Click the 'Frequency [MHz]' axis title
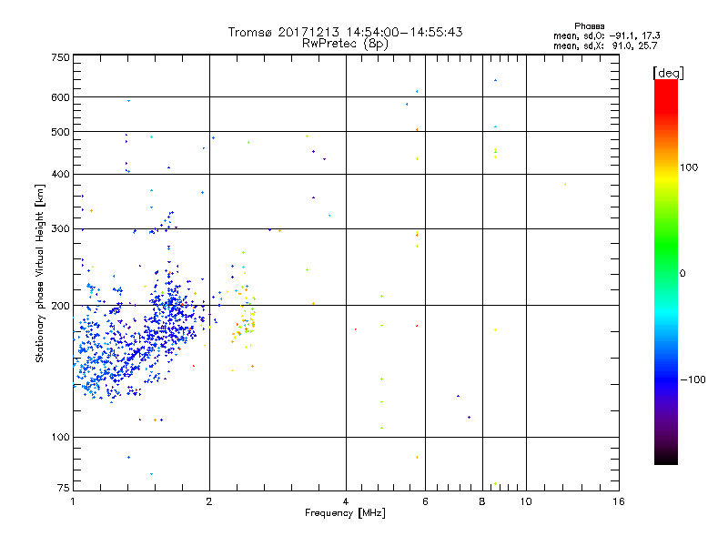 point(345,513)
